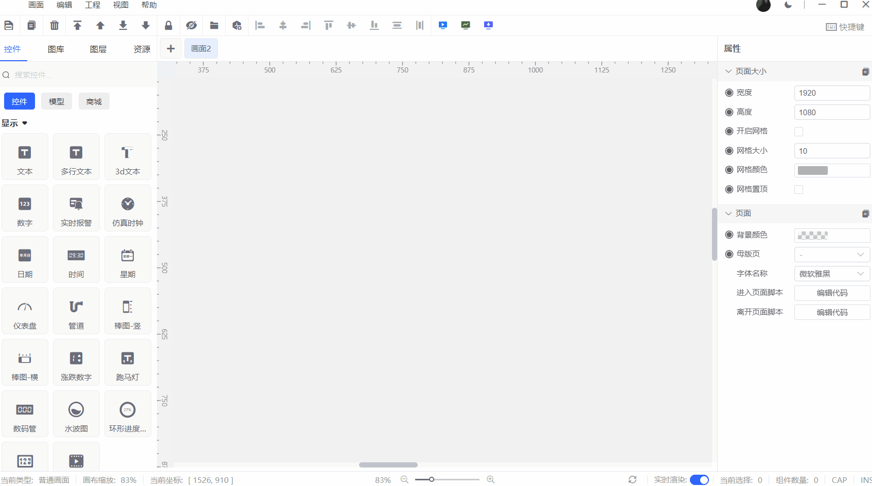Screen dimensions: 872x486
Task: Click the zoom in magnifier icon
Action: (491, 479)
